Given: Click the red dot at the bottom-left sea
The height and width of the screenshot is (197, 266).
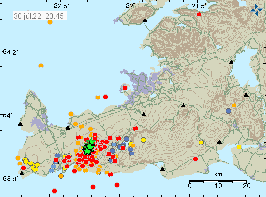Looking at the screenshot, I should [x=54, y=191].
